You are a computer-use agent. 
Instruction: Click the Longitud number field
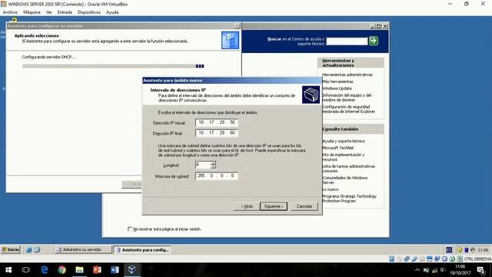[203, 165]
